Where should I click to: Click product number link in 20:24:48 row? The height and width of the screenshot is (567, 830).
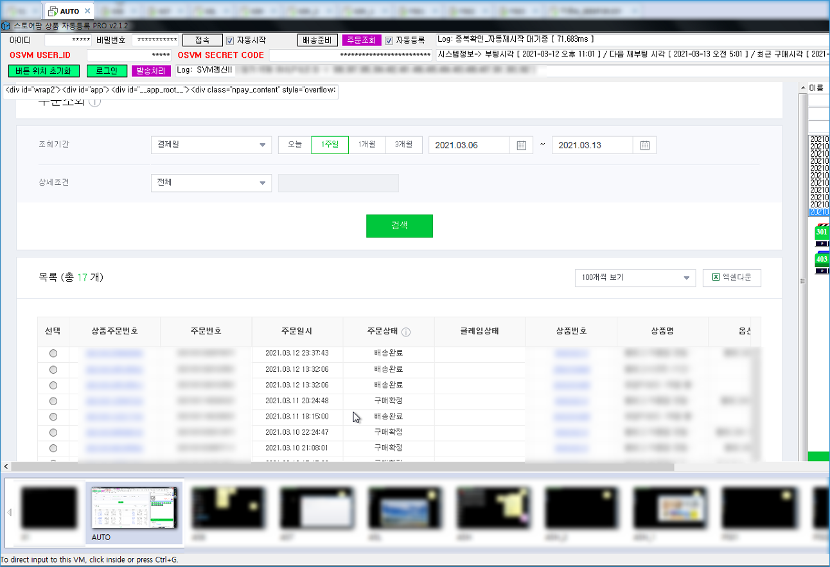(x=571, y=401)
